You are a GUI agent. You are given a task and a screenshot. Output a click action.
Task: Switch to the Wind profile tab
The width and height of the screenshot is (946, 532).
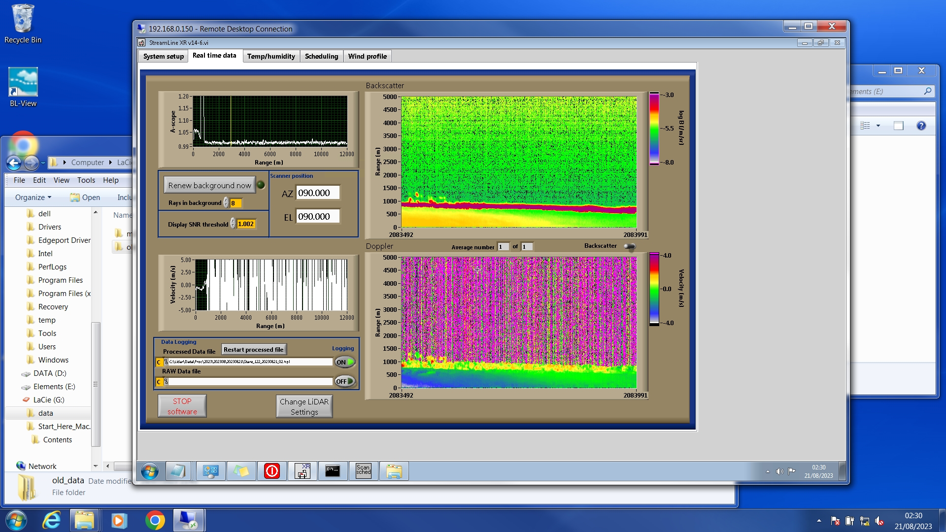pos(367,56)
